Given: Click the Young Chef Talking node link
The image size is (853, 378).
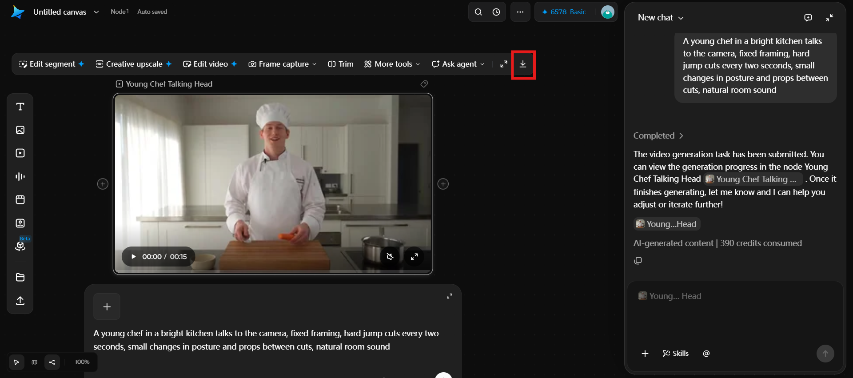Looking at the screenshot, I should (x=753, y=179).
